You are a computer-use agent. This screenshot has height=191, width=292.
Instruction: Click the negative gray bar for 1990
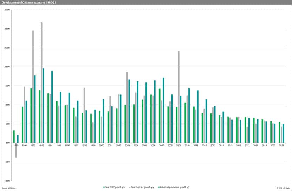coord(16,150)
